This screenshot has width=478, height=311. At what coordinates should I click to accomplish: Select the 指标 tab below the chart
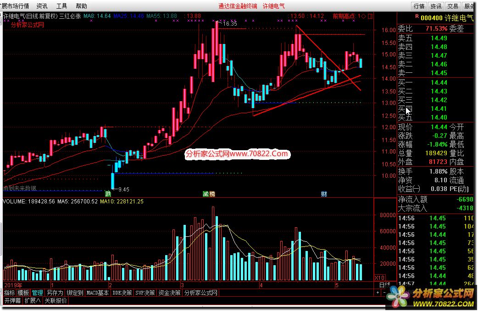10,293
